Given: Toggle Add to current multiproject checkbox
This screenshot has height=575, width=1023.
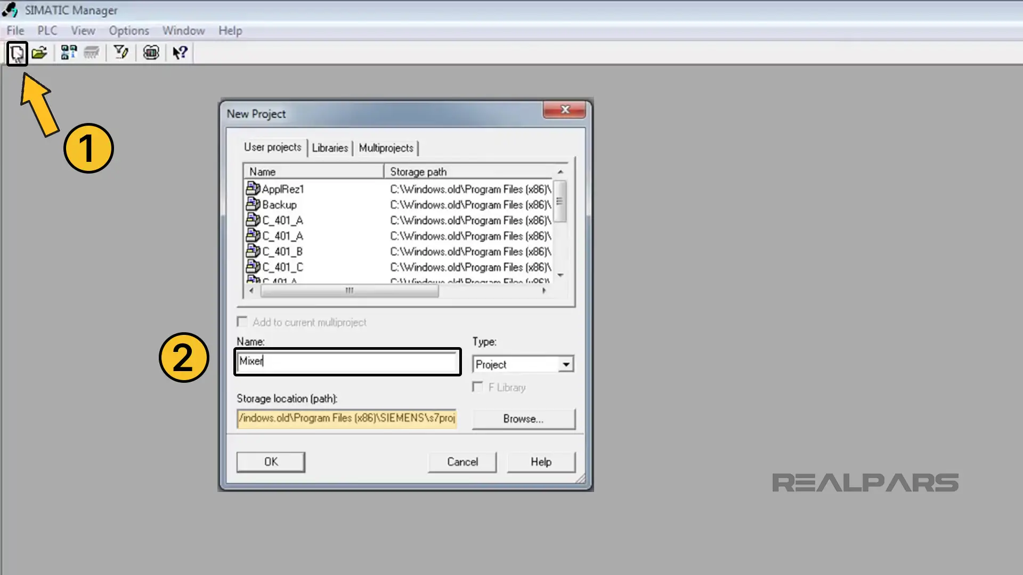Looking at the screenshot, I should [x=242, y=322].
